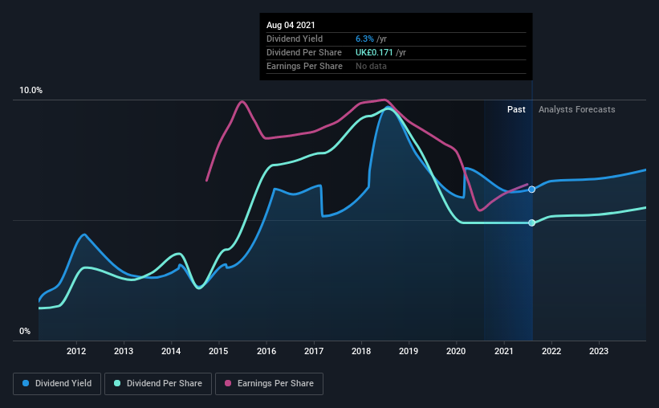Click the 2023 x-axis label
The image size is (659, 408).
coord(599,351)
